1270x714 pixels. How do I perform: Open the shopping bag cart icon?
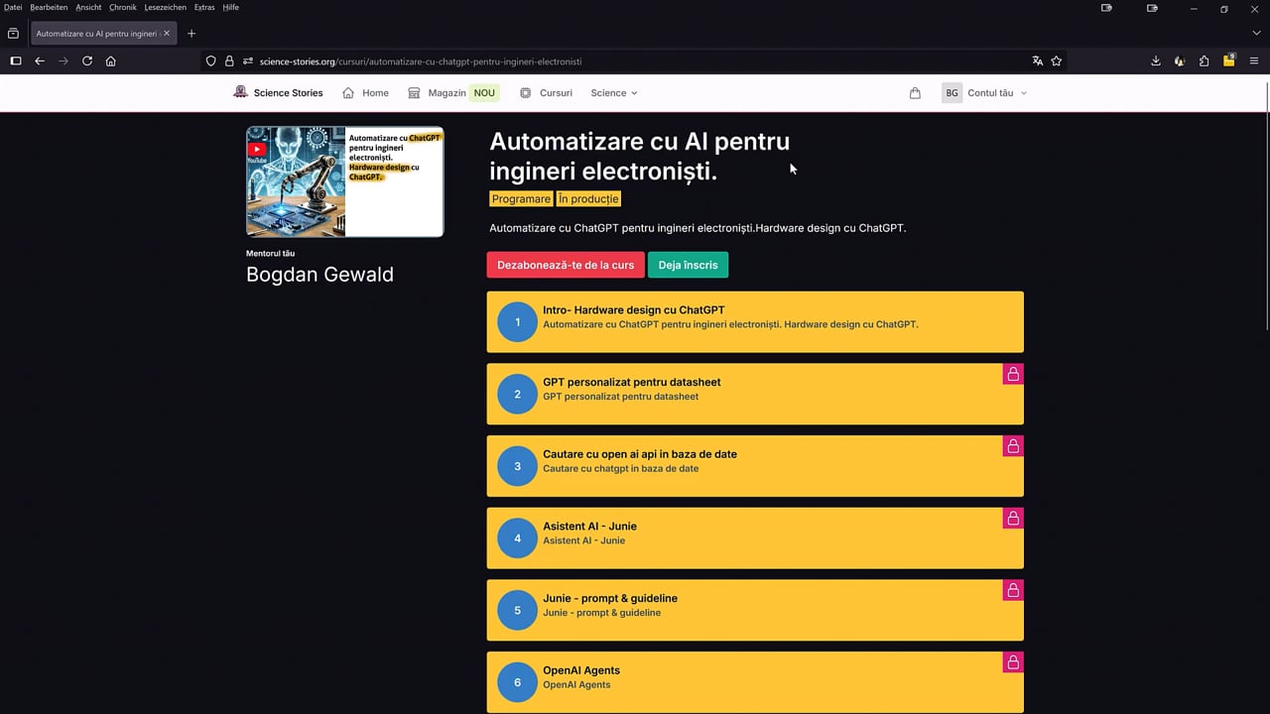915,93
